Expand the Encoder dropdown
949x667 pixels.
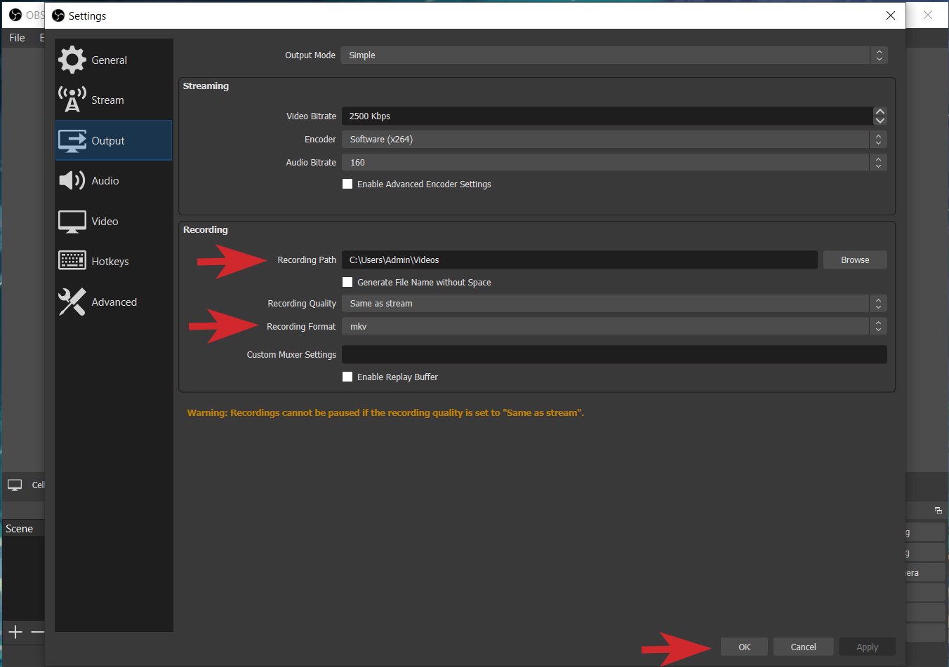(x=613, y=140)
